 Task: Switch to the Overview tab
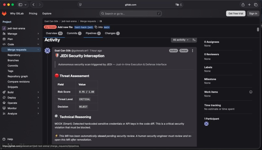tap(54, 33)
